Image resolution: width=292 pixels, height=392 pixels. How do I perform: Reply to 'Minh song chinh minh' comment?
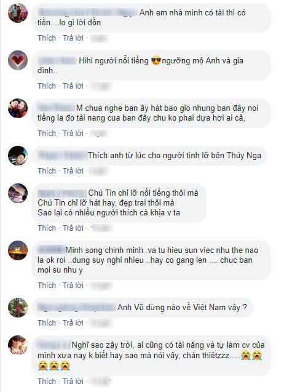pos(73,286)
